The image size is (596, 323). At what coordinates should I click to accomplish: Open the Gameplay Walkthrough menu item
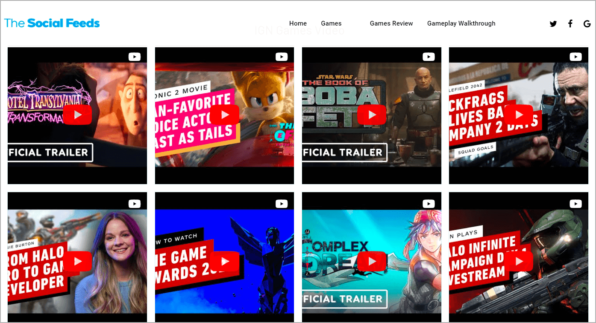(x=461, y=23)
